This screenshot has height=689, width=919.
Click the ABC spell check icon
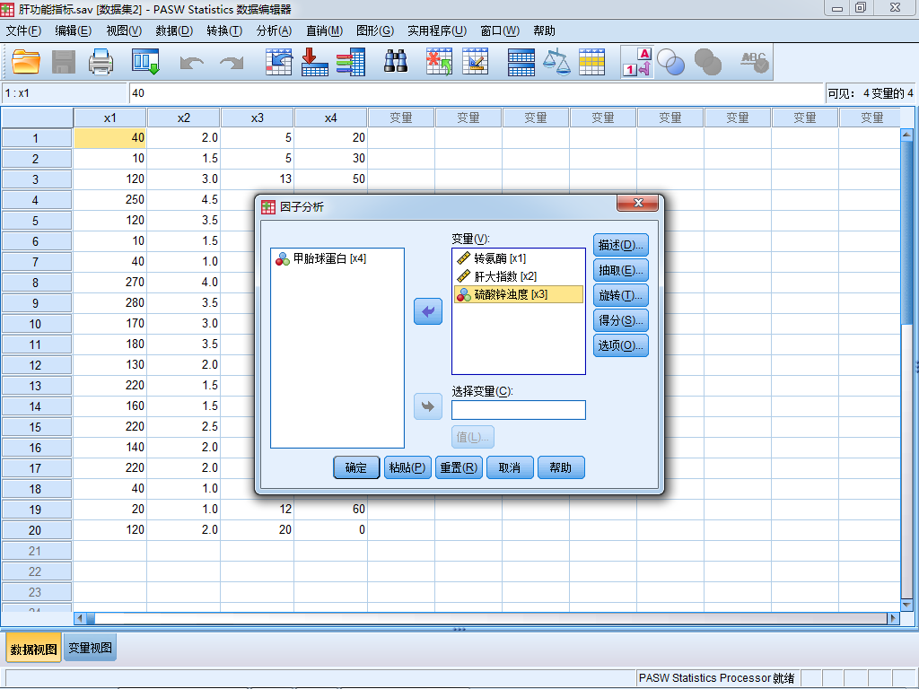(754, 62)
